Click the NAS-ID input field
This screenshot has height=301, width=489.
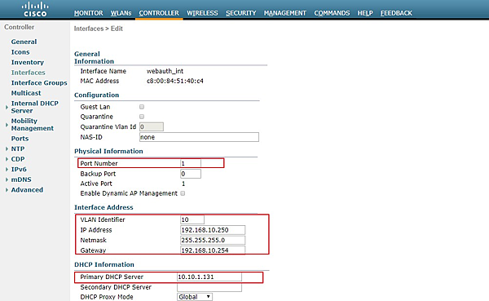click(x=200, y=137)
